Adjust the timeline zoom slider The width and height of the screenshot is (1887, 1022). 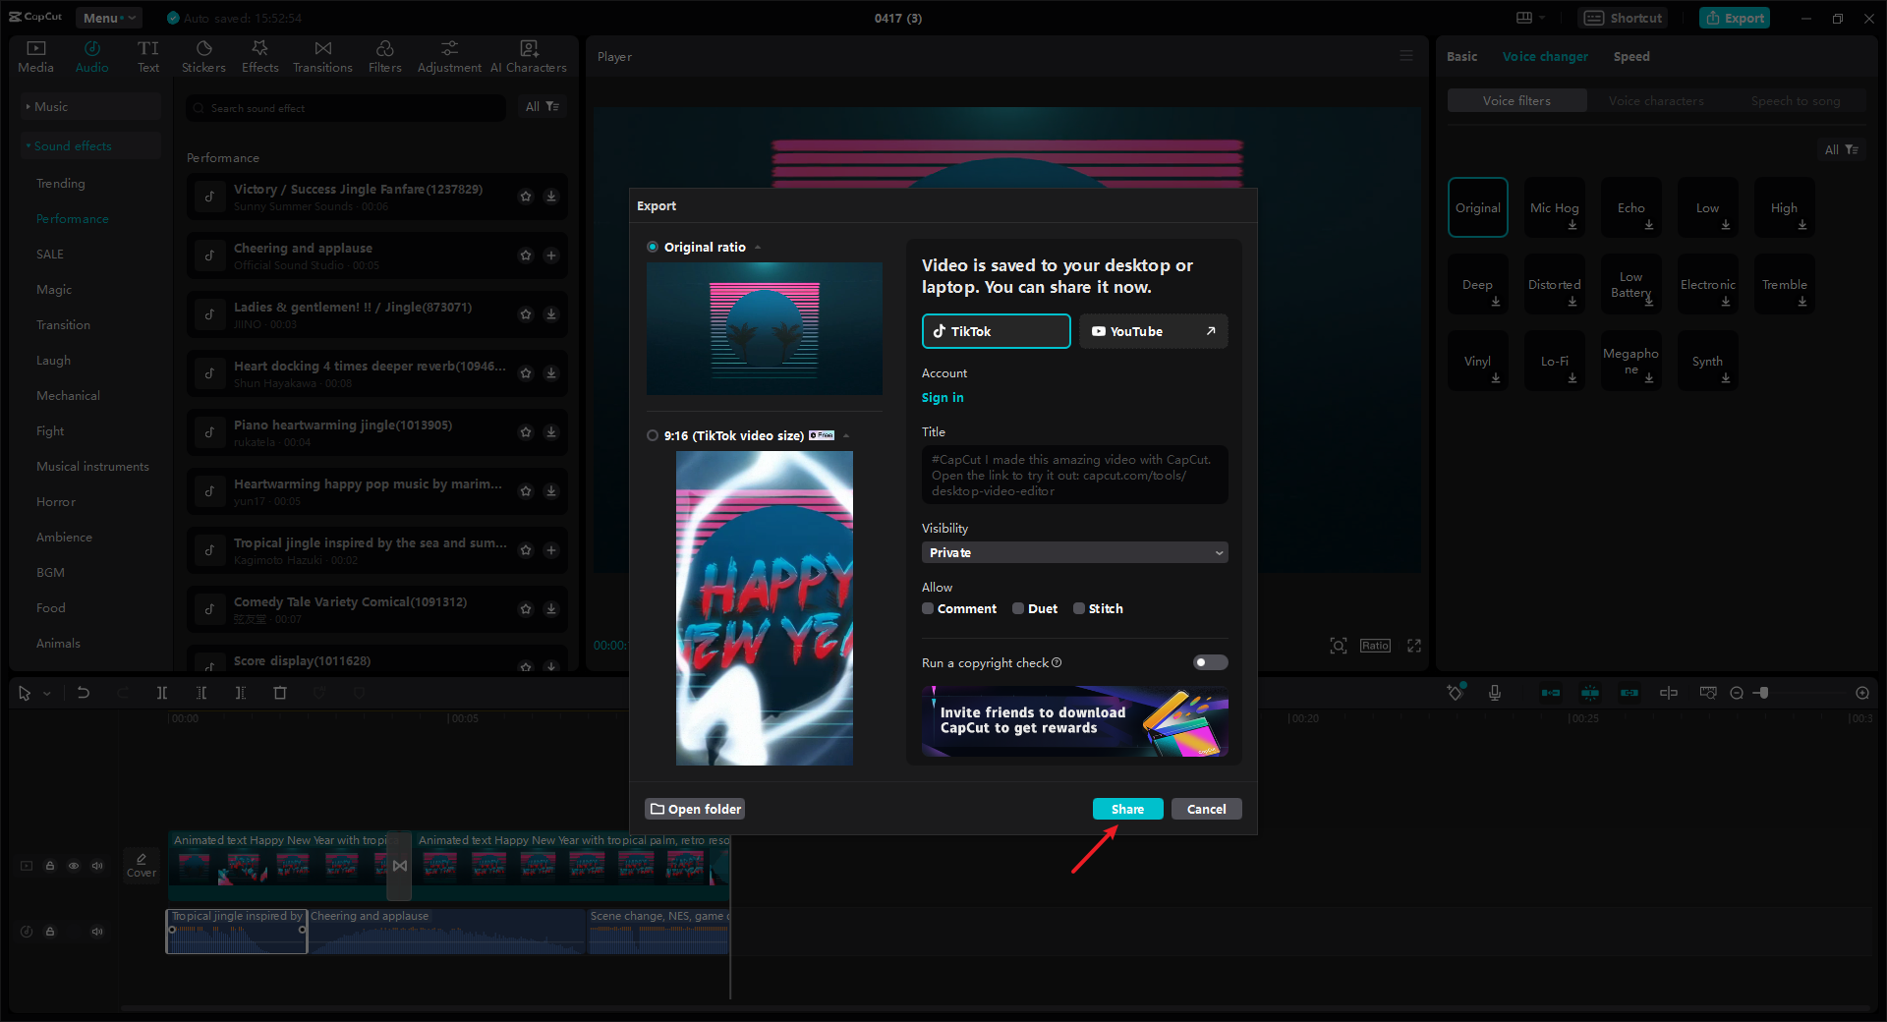pos(1764,693)
